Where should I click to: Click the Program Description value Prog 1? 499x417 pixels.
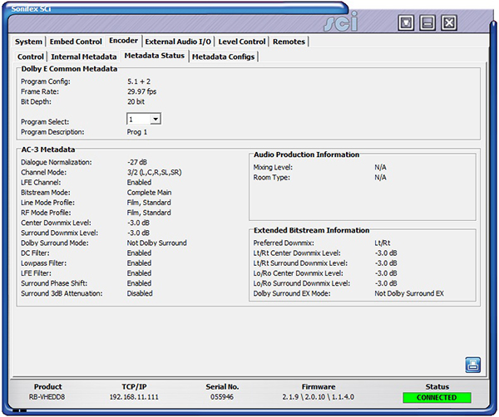(x=137, y=132)
